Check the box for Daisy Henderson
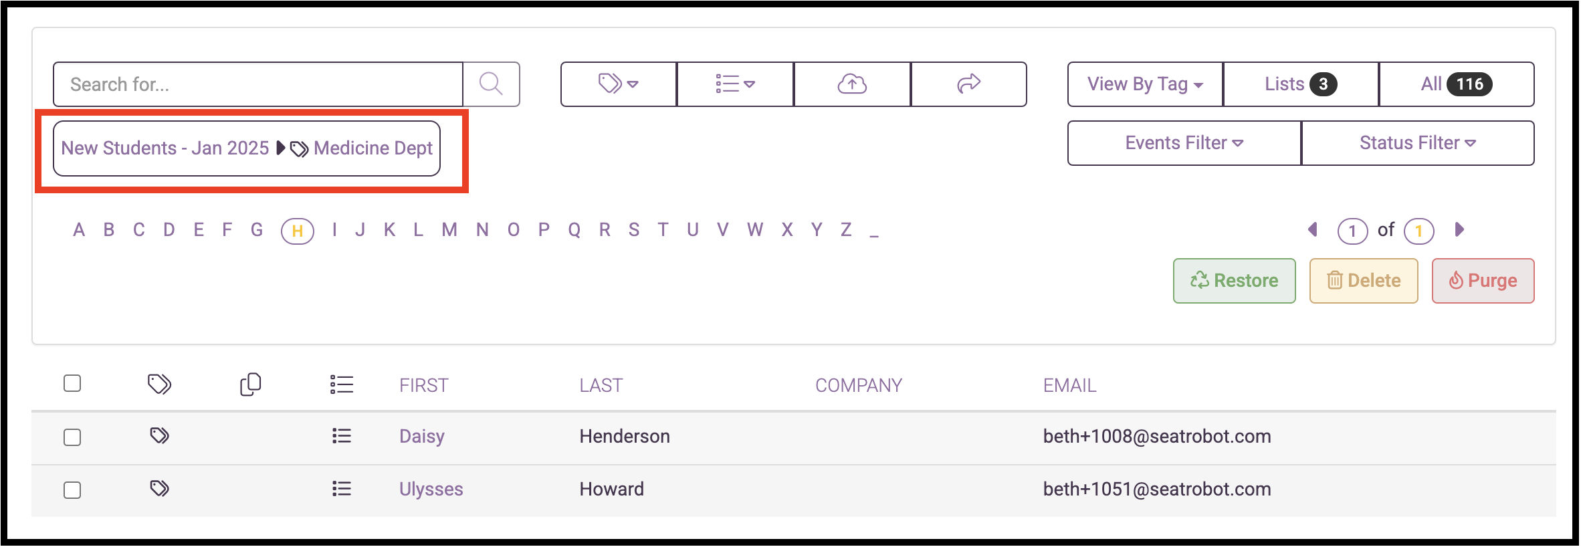 click(x=72, y=437)
